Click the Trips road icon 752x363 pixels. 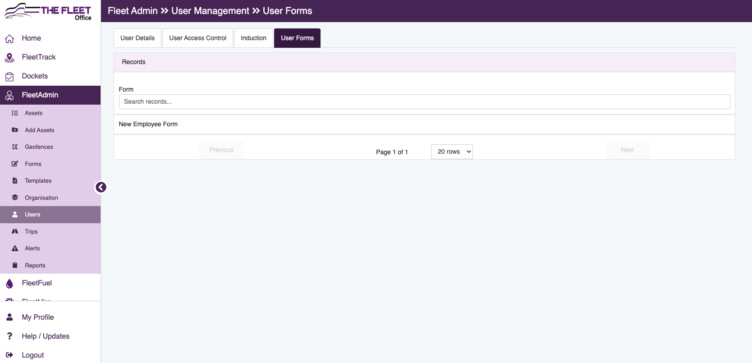(15, 231)
